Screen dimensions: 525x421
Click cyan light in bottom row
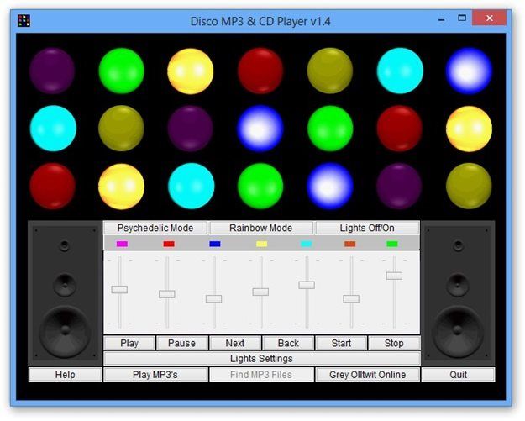click(x=192, y=187)
